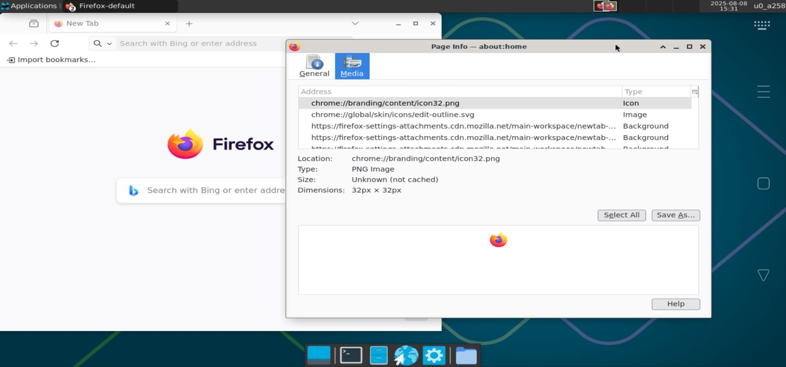Click Import bookmarks... in bookmarks toolbar
Image resolution: width=786 pixels, height=367 pixels.
(52, 60)
